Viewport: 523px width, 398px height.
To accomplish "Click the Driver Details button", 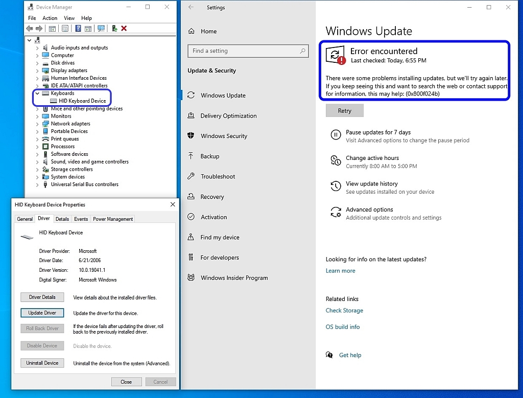I will [x=42, y=297].
